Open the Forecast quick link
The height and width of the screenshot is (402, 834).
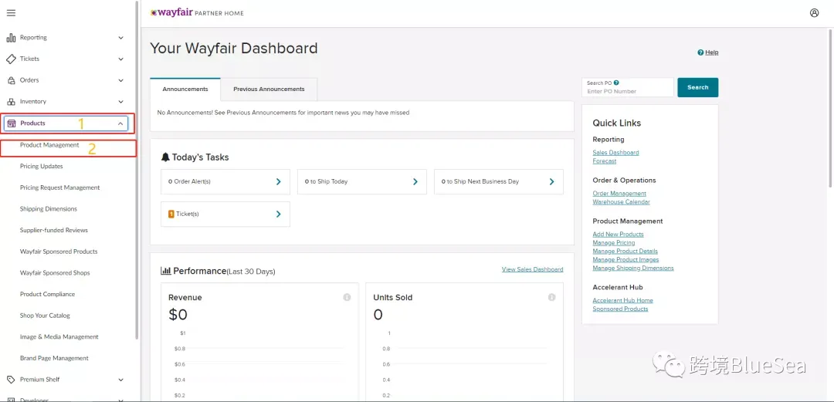[x=604, y=161]
